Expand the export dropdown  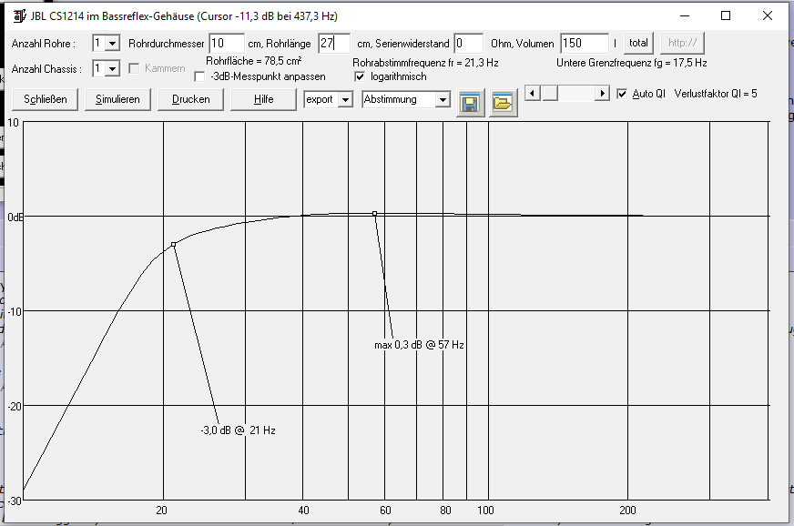point(345,100)
